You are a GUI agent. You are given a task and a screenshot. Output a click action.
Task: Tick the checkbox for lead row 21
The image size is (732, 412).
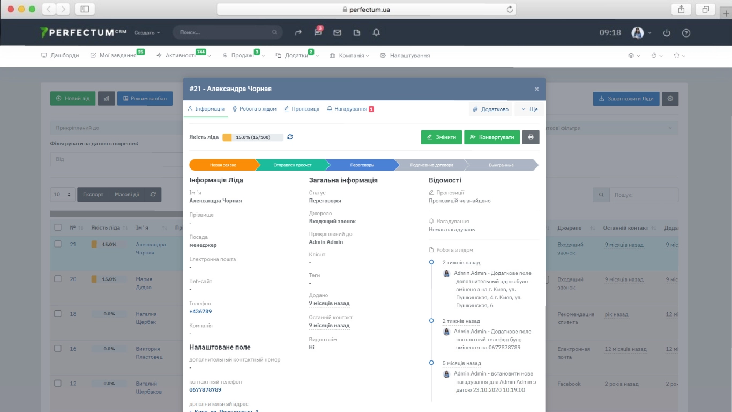tap(58, 244)
